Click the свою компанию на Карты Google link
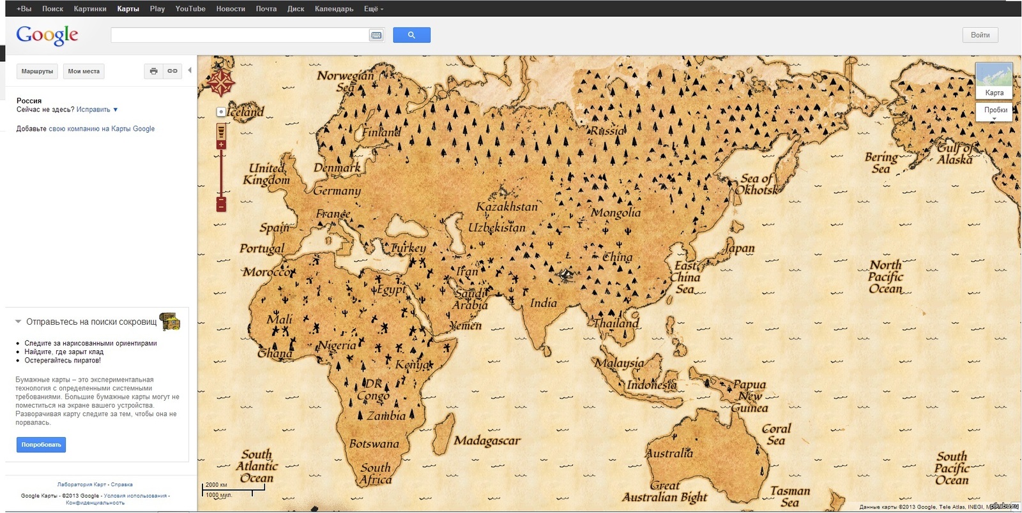Viewport: 1022px width, 513px height. coord(102,129)
